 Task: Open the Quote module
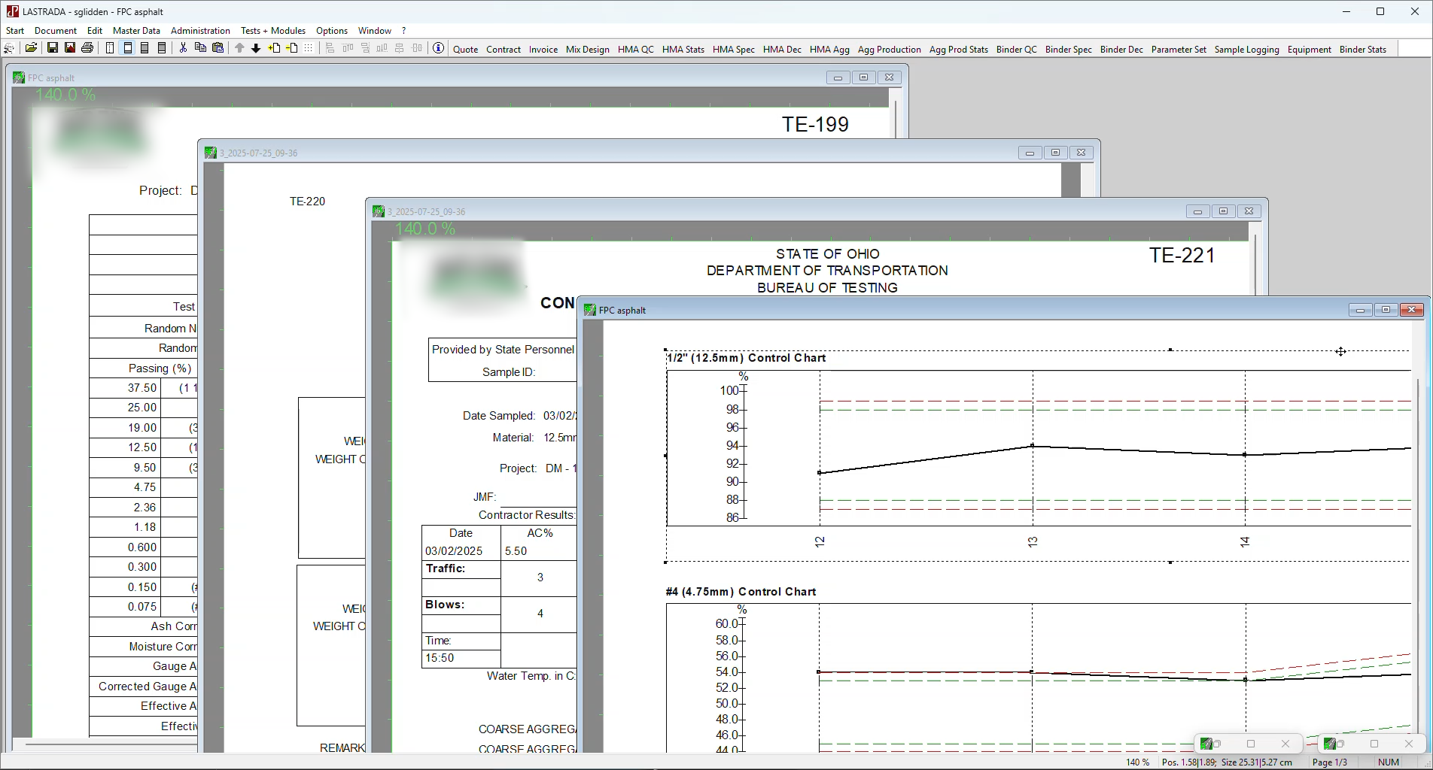coord(465,50)
